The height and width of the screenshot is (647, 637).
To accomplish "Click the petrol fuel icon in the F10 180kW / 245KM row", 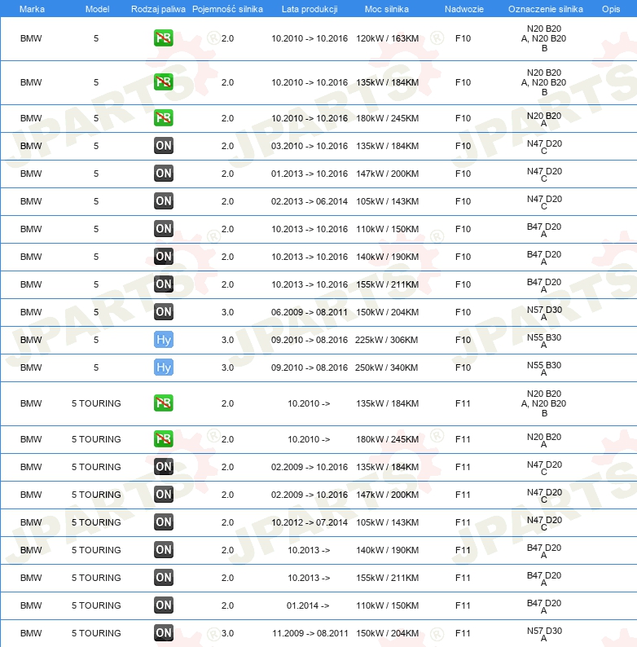I will pyautogui.click(x=164, y=118).
